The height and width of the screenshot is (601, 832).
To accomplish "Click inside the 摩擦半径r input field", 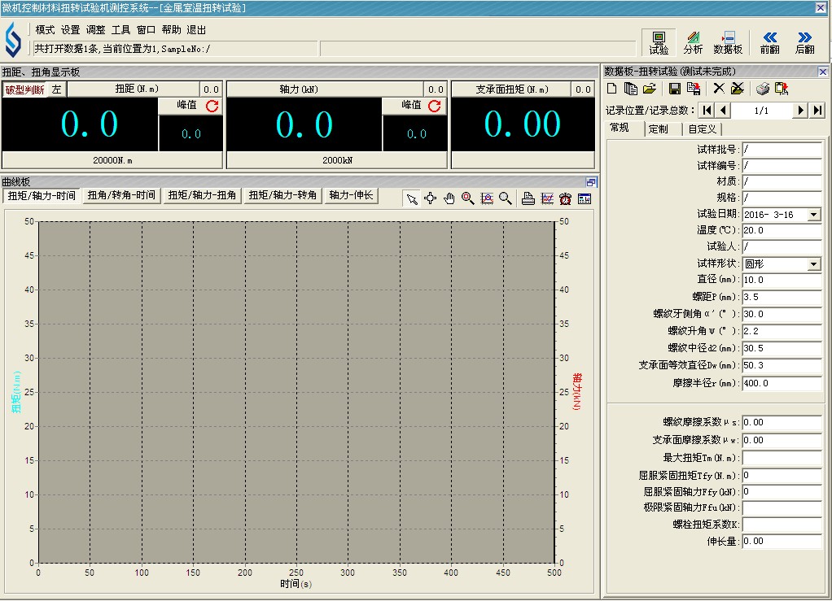I will (782, 382).
